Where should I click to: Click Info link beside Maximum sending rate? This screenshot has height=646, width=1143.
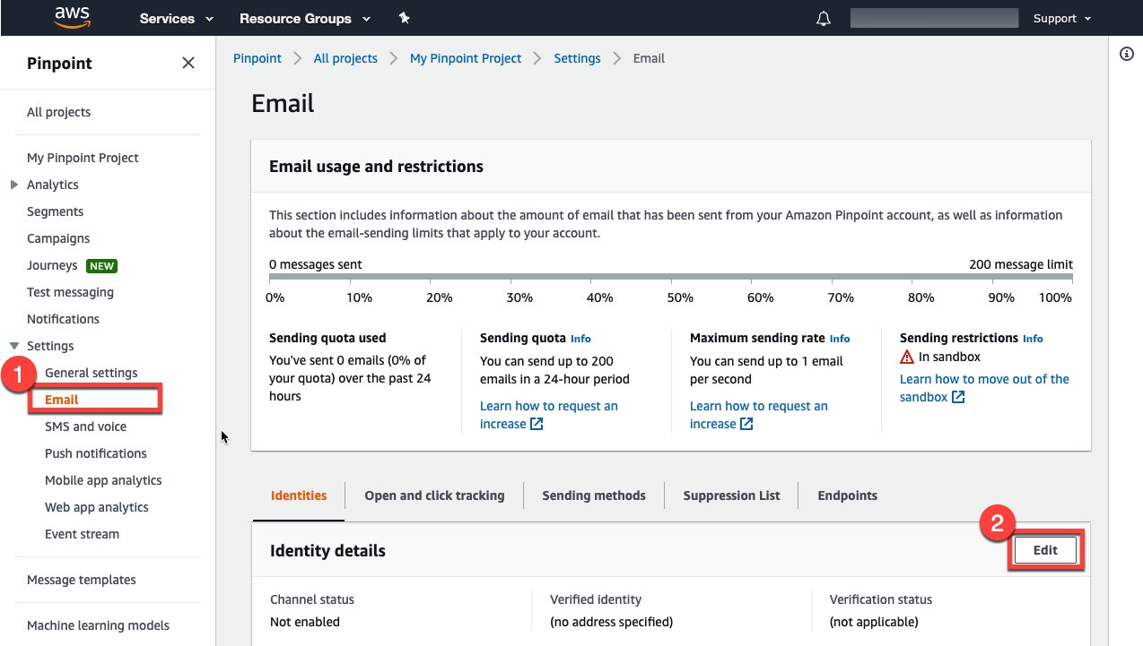coord(840,339)
